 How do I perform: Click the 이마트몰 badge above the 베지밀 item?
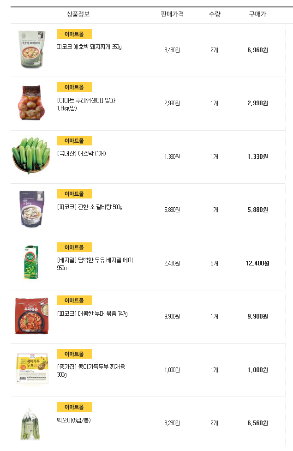(x=74, y=247)
